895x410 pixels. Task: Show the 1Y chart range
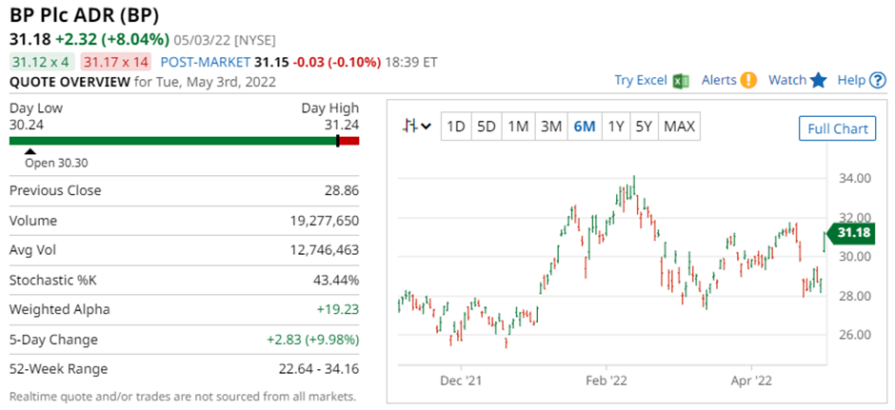tap(616, 127)
